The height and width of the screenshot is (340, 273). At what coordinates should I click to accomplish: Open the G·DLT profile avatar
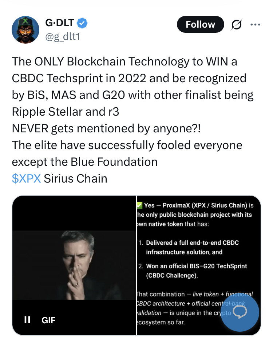pos(25,29)
